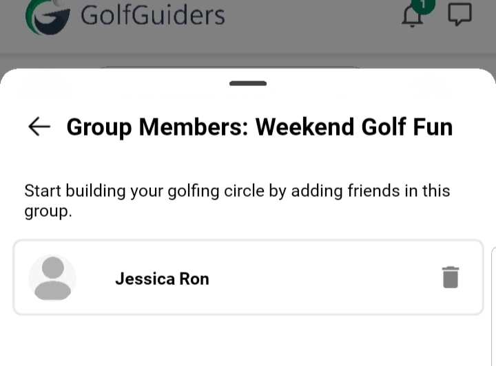Click the back arrow beside Group Members
The height and width of the screenshot is (366, 496).
coord(39,127)
